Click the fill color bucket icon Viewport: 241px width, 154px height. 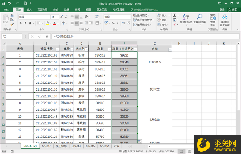point(47,23)
